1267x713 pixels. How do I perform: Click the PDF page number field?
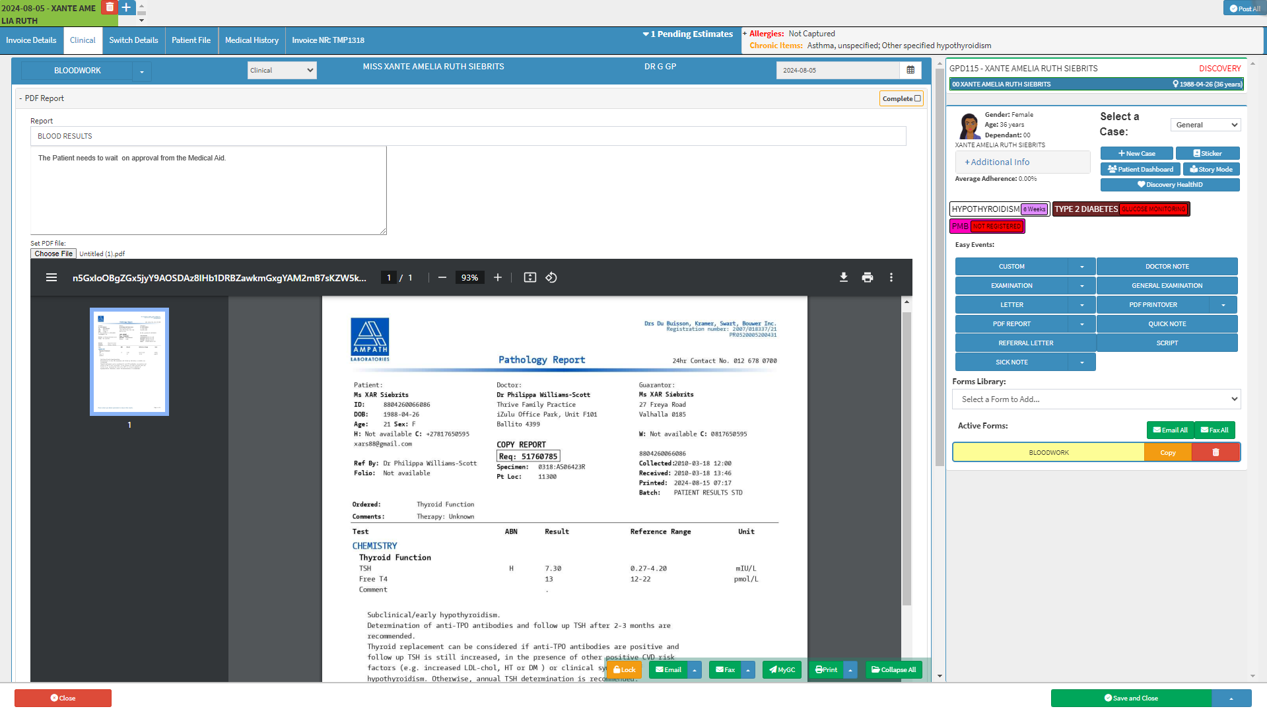(x=389, y=278)
